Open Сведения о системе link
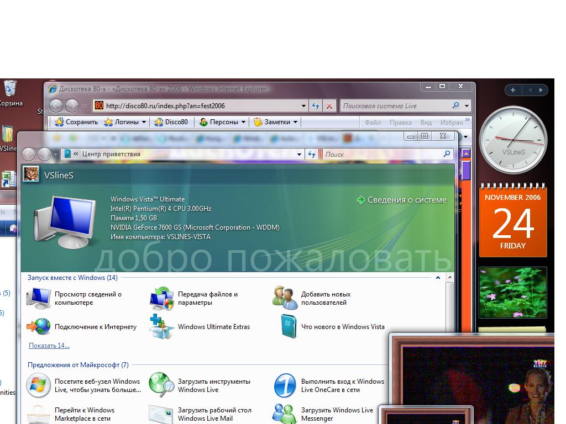Viewport: 566px width, 424px height. [x=402, y=200]
